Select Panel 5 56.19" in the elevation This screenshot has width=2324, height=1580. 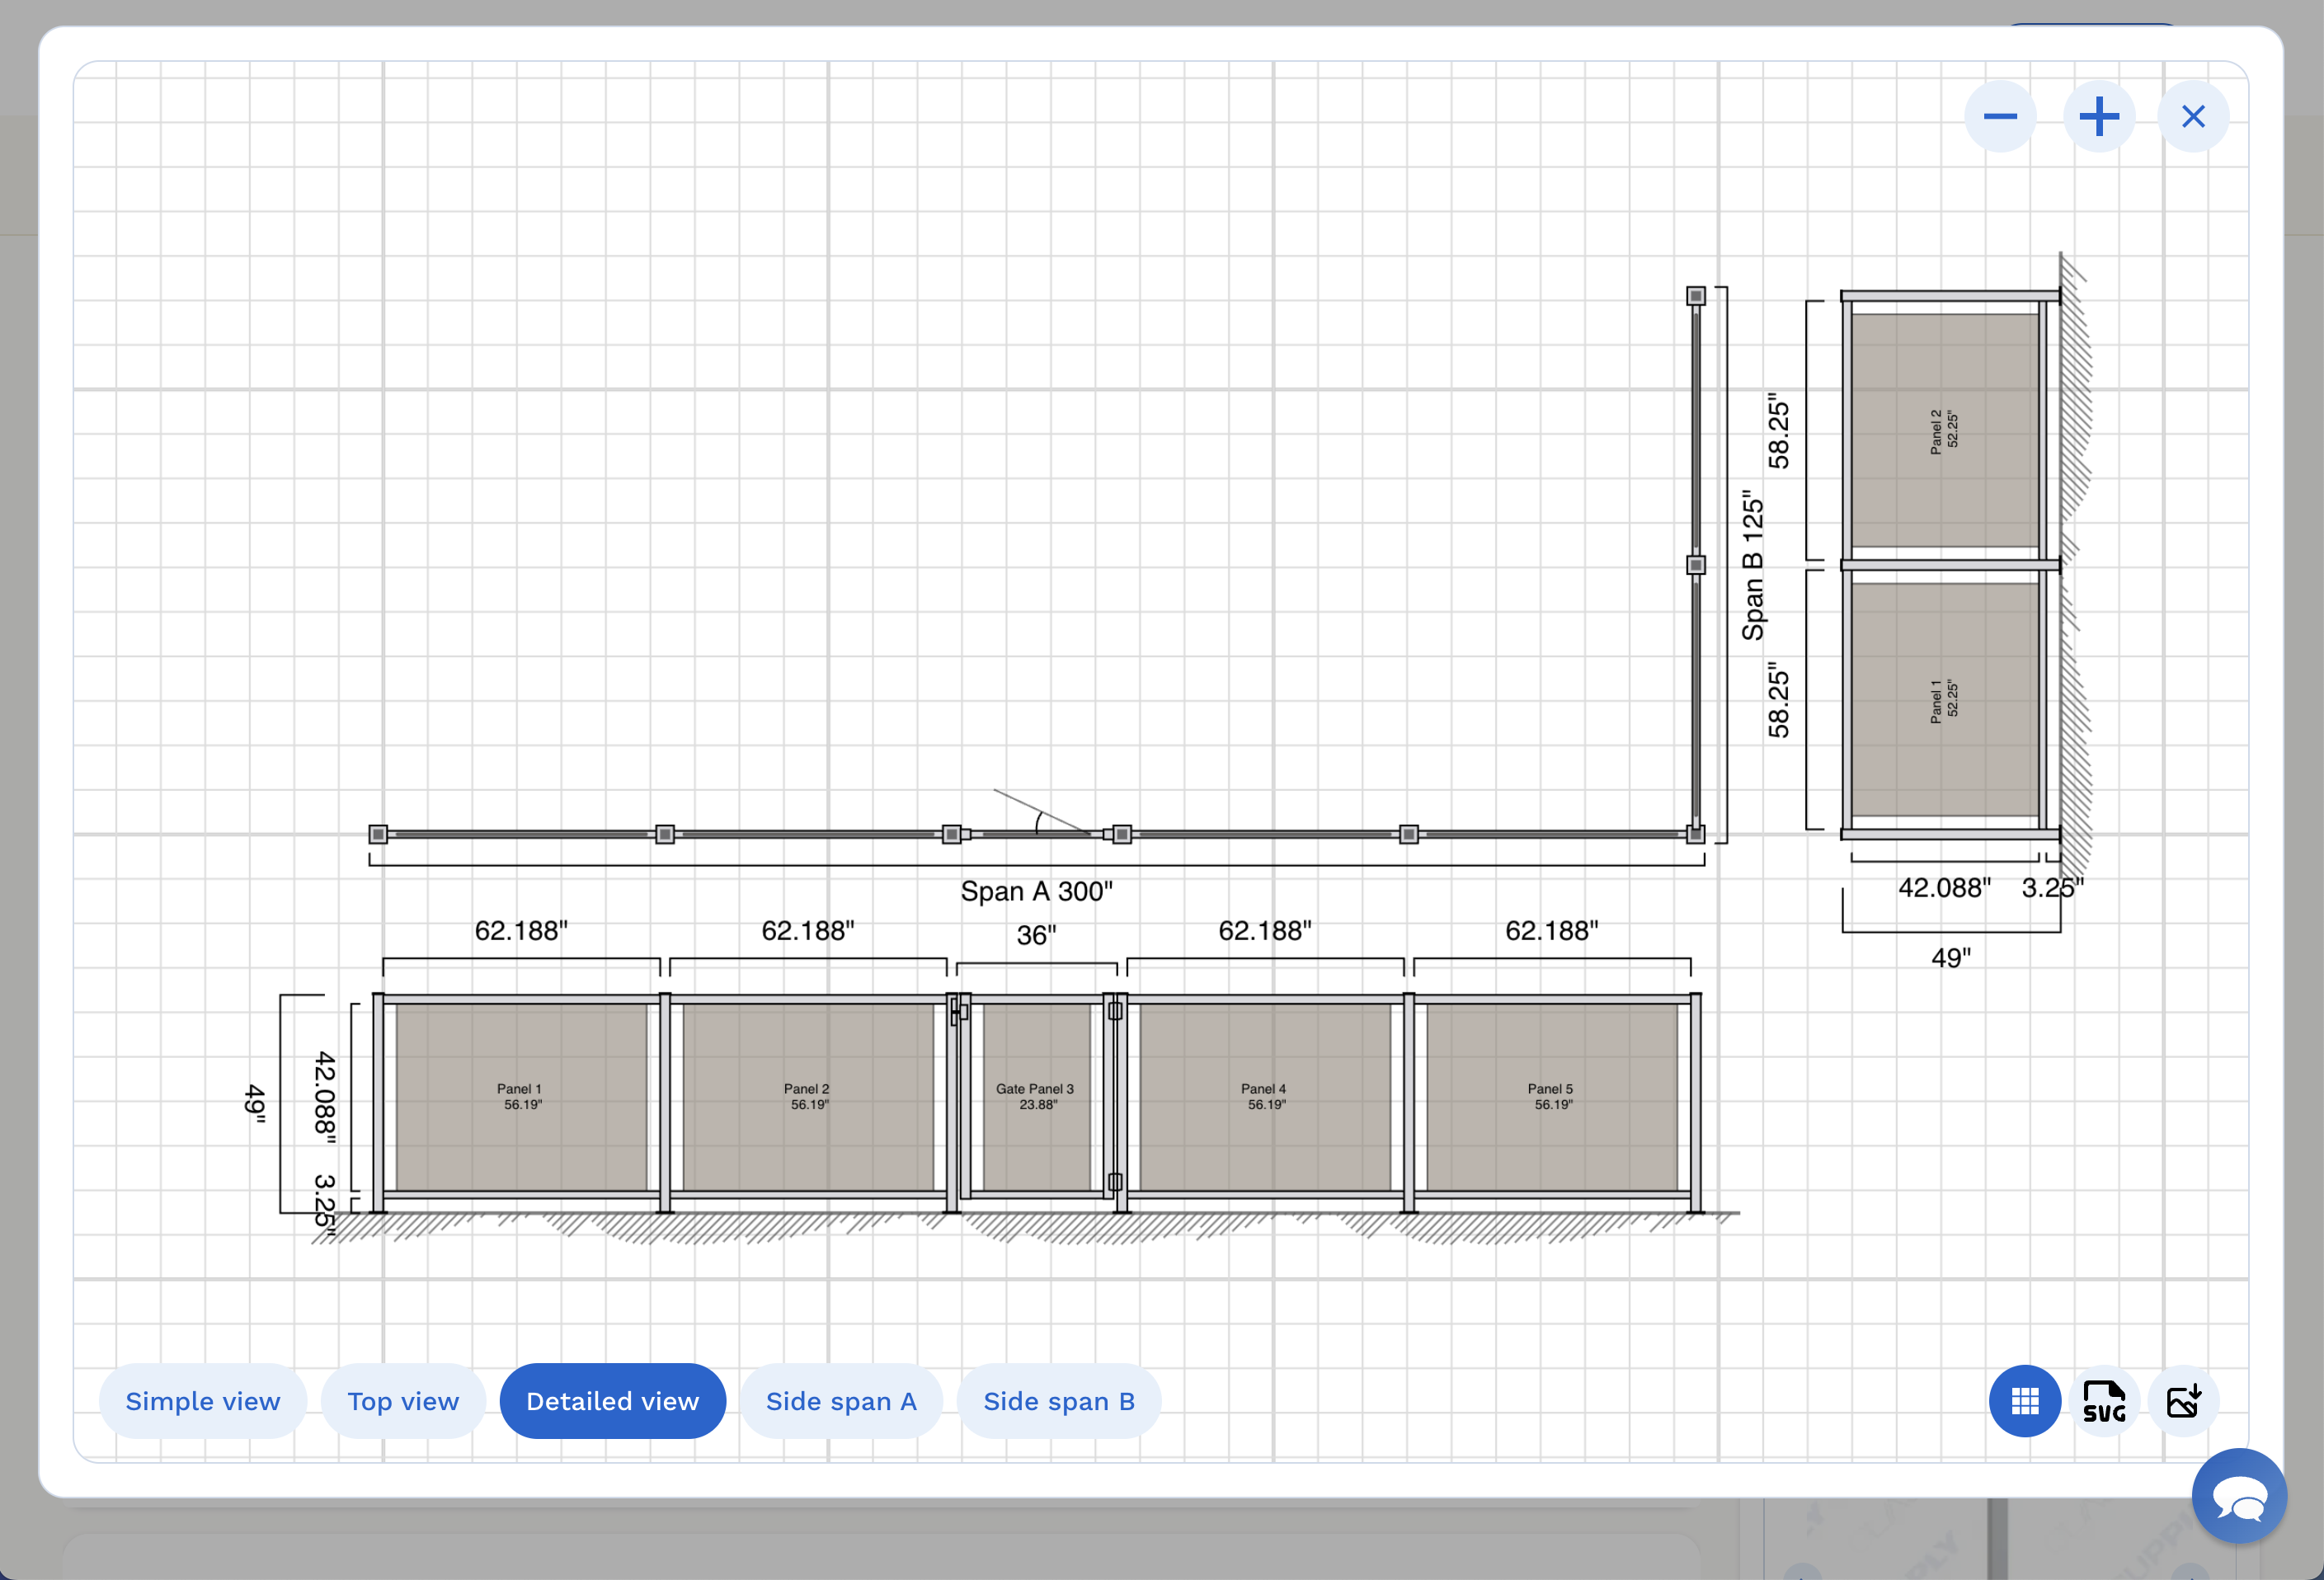pyautogui.click(x=1552, y=1097)
